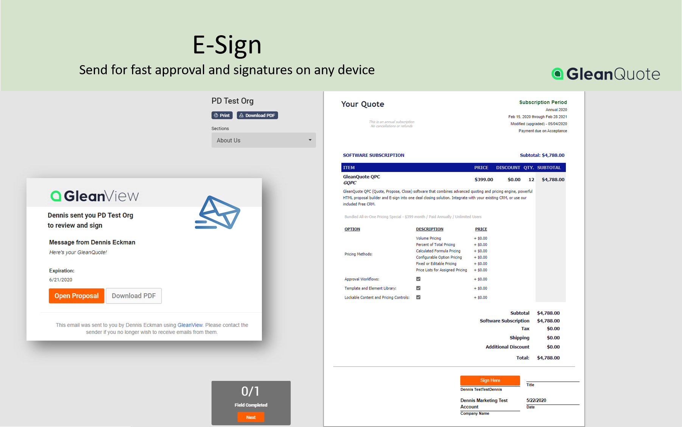Screen dimensions: 682x427
Task: Click Next under Field Completed
Action: (251, 417)
